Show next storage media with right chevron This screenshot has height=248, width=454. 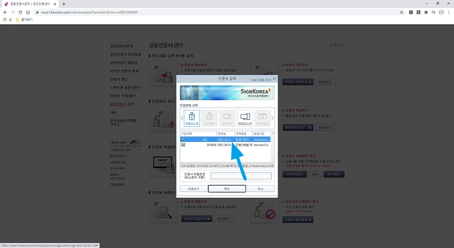[272, 118]
